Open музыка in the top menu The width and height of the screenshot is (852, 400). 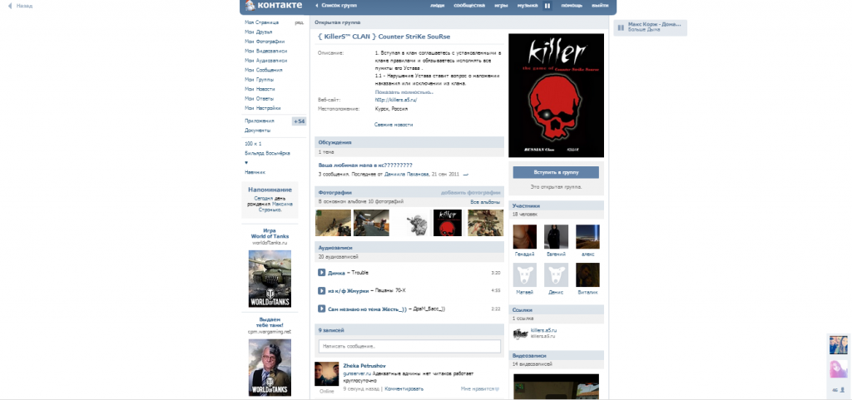pos(527,6)
